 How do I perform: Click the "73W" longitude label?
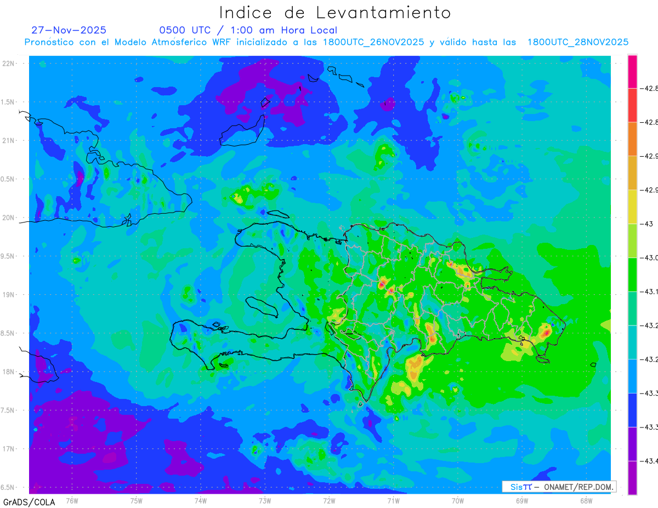265,501
